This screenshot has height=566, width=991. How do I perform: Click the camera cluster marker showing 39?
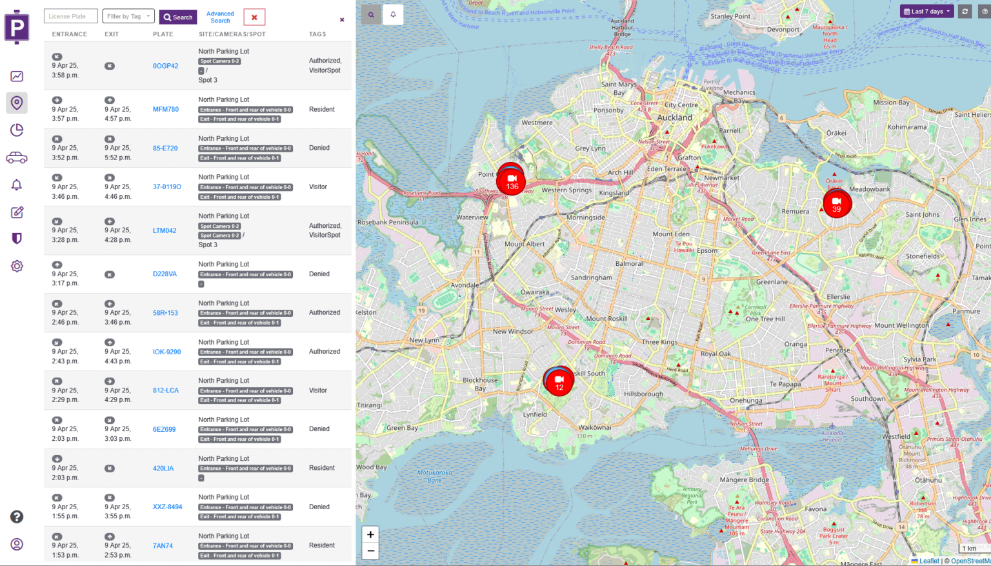(837, 204)
